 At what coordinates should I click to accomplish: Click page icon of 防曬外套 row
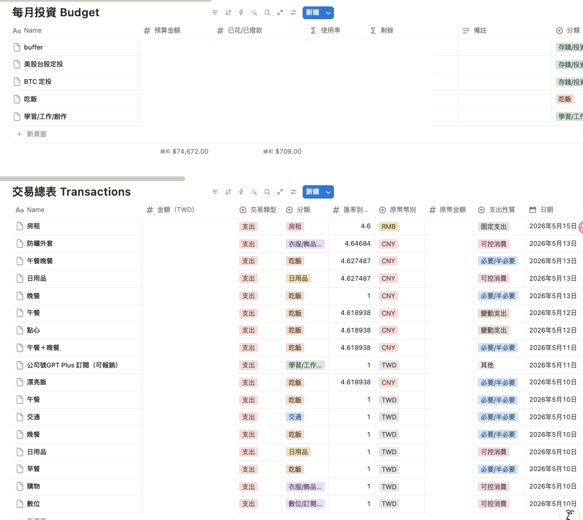click(20, 244)
